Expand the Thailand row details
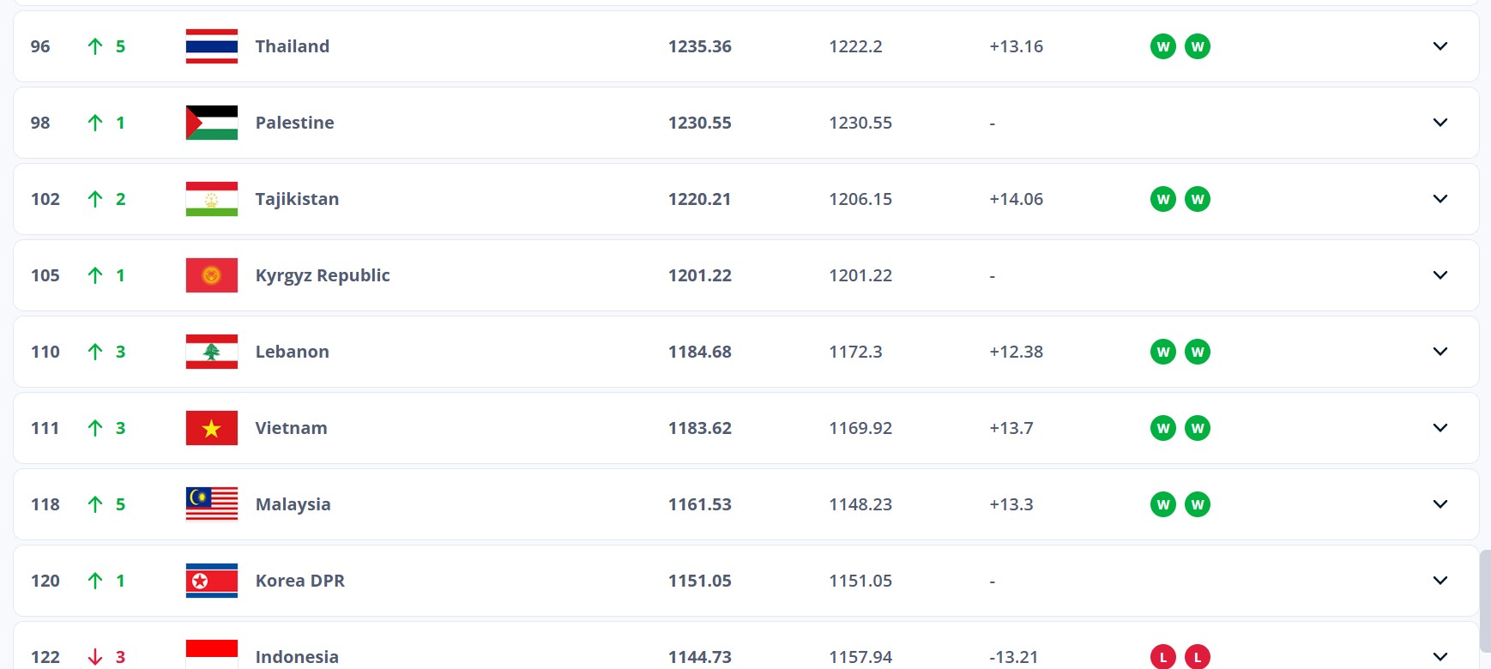 click(x=1440, y=46)
